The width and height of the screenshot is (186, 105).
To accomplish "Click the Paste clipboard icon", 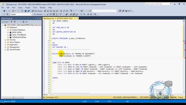I will click(x=67, y=11).
